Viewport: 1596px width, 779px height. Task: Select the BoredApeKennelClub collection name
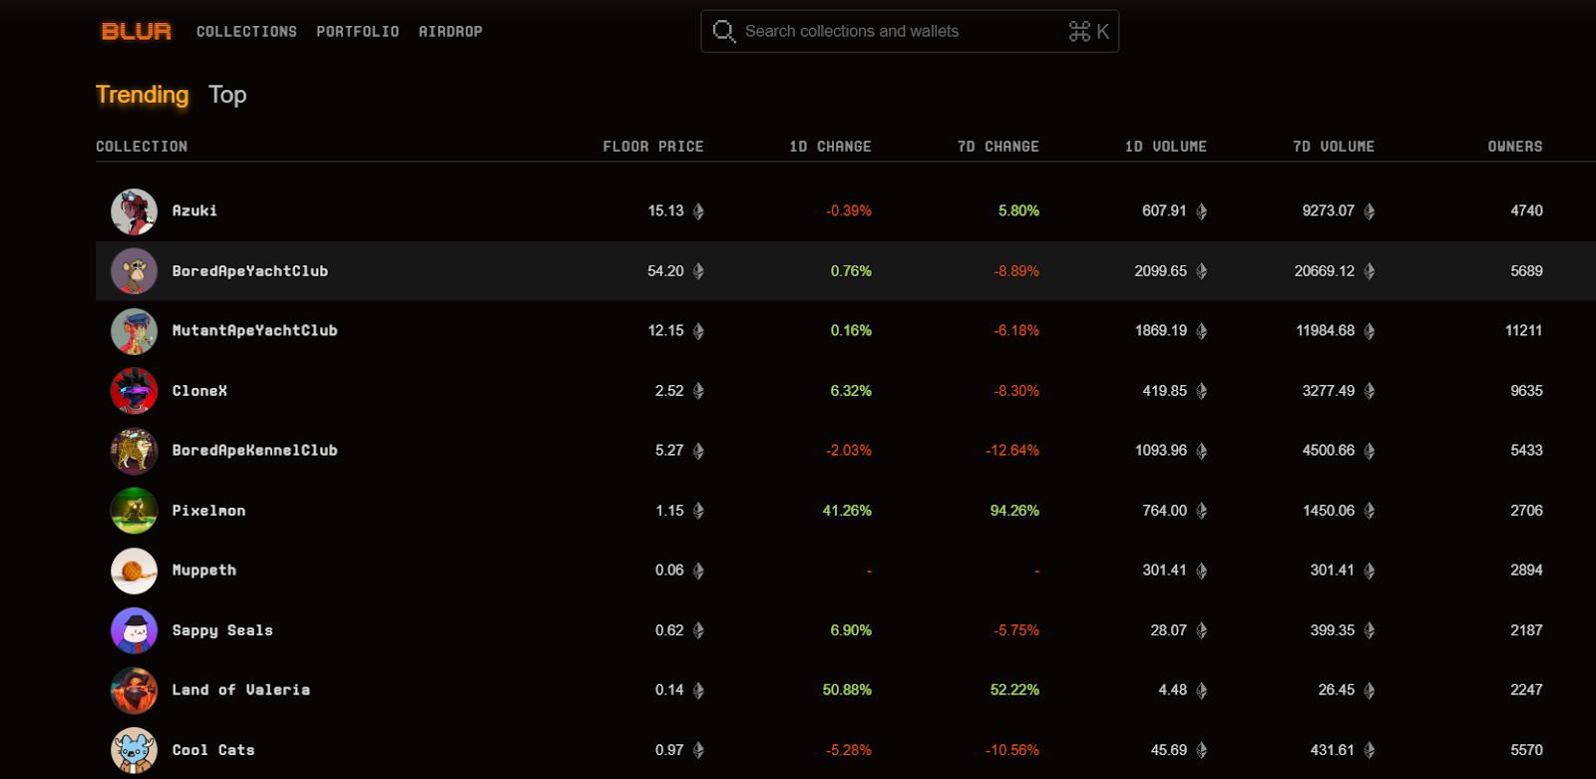tap(254, 450)
